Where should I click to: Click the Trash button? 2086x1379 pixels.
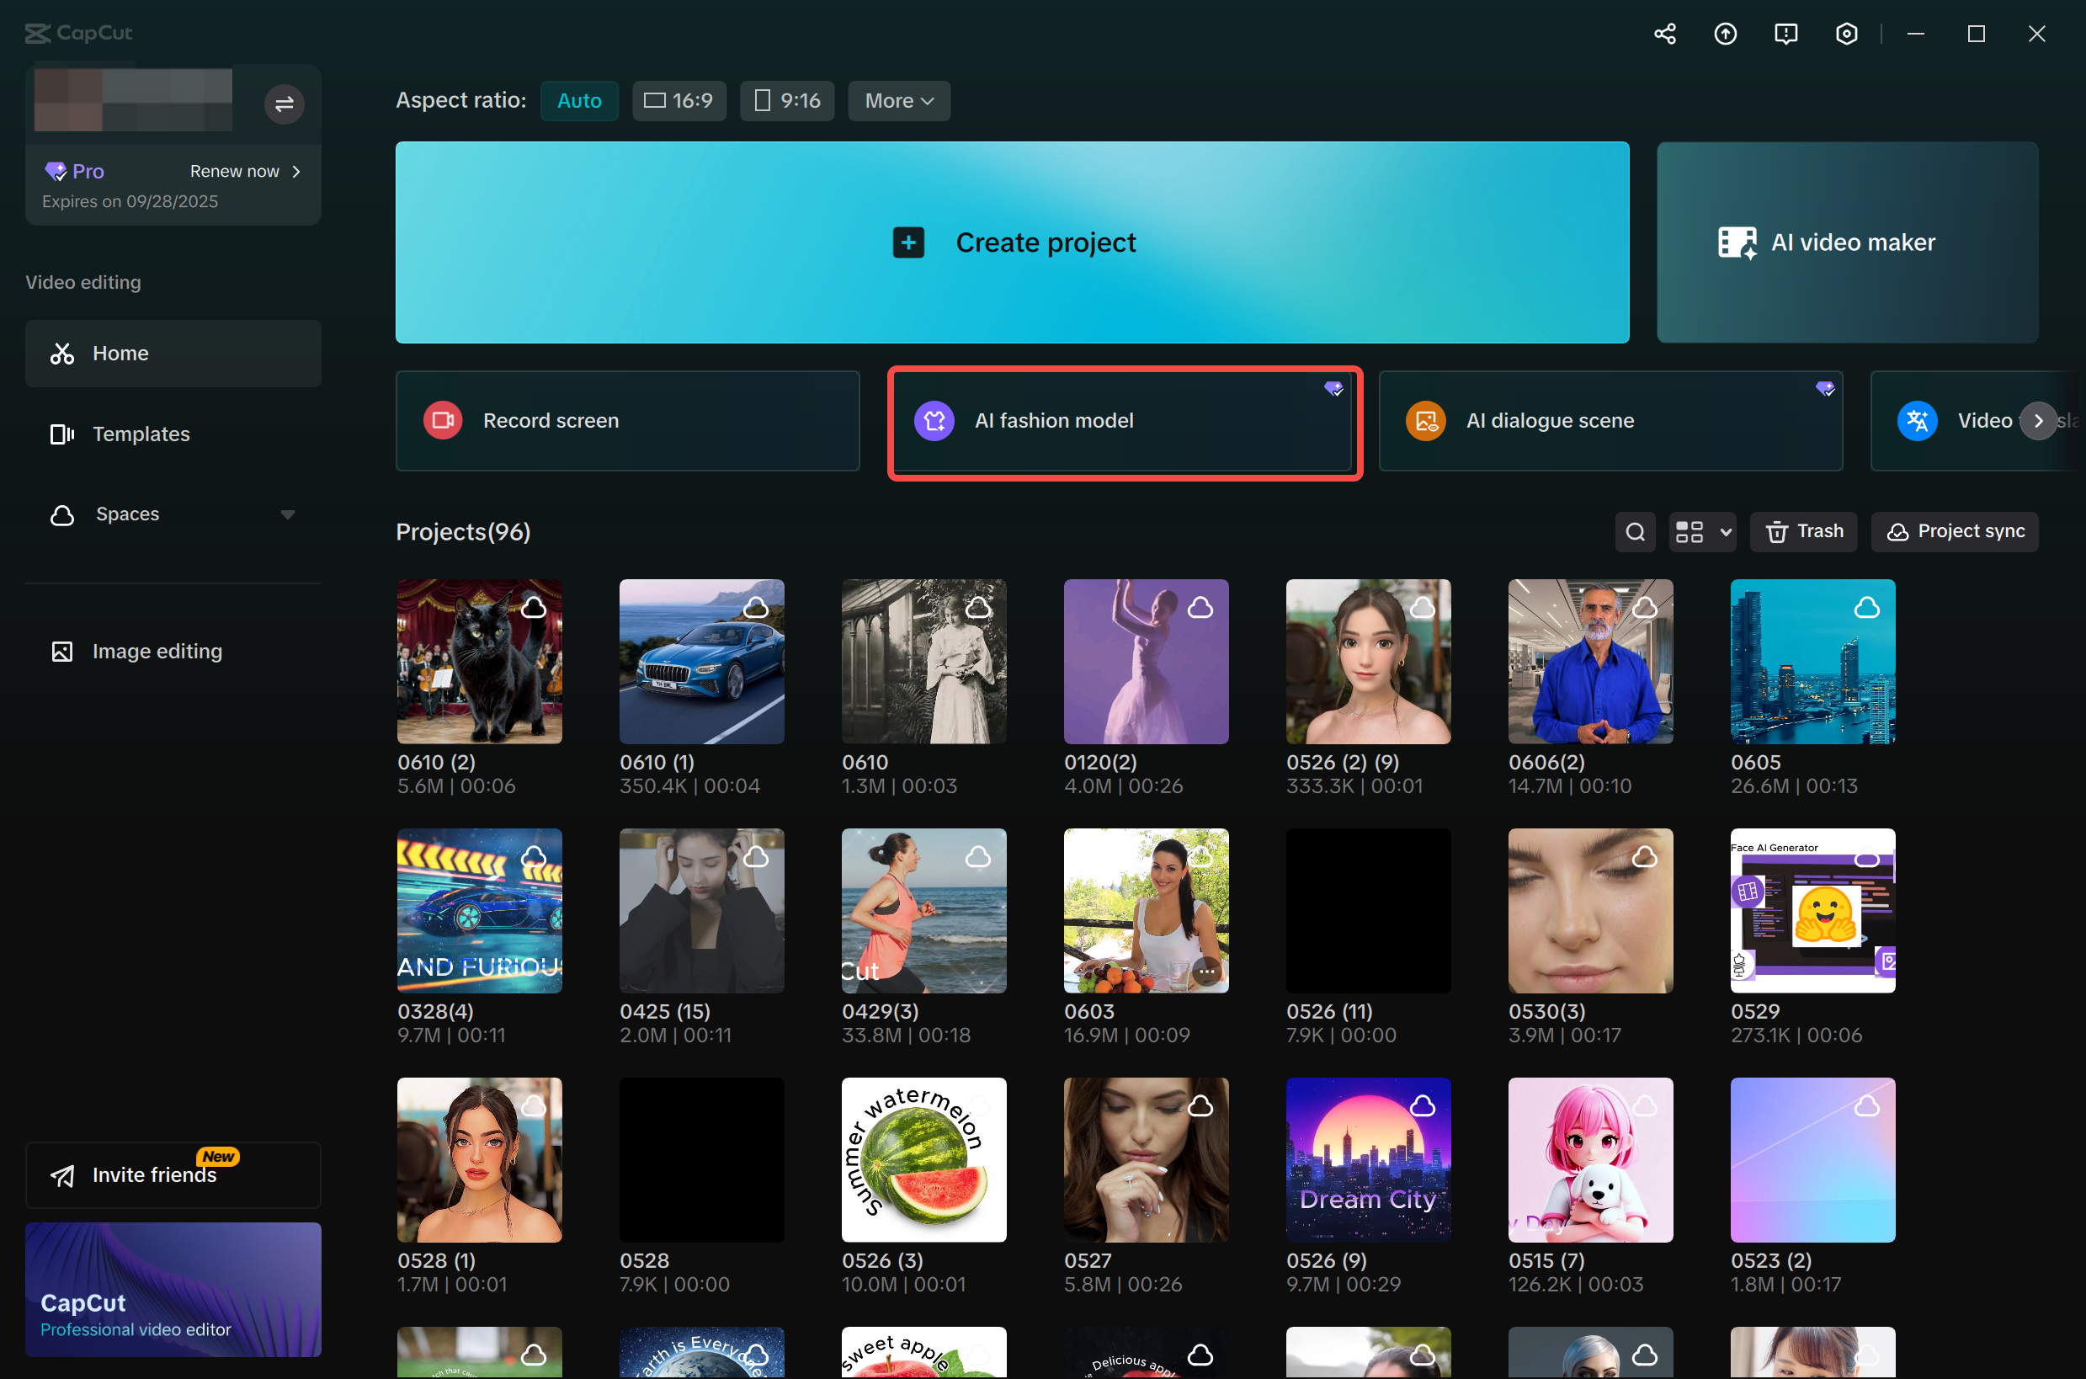pos(1803,532)
